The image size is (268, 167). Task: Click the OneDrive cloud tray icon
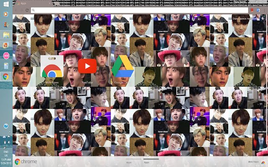(x=4, y=137)
